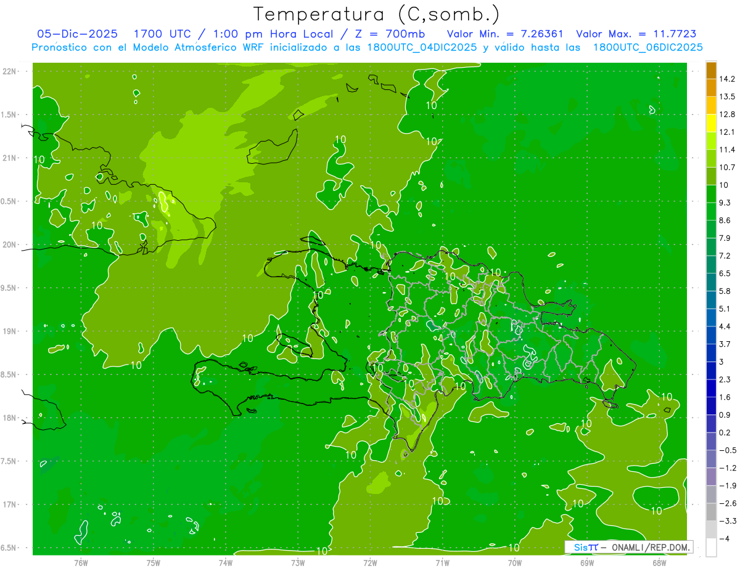740x571 pixels.
Task: Pick the white swatch below -4
Action: pos(711,548)
